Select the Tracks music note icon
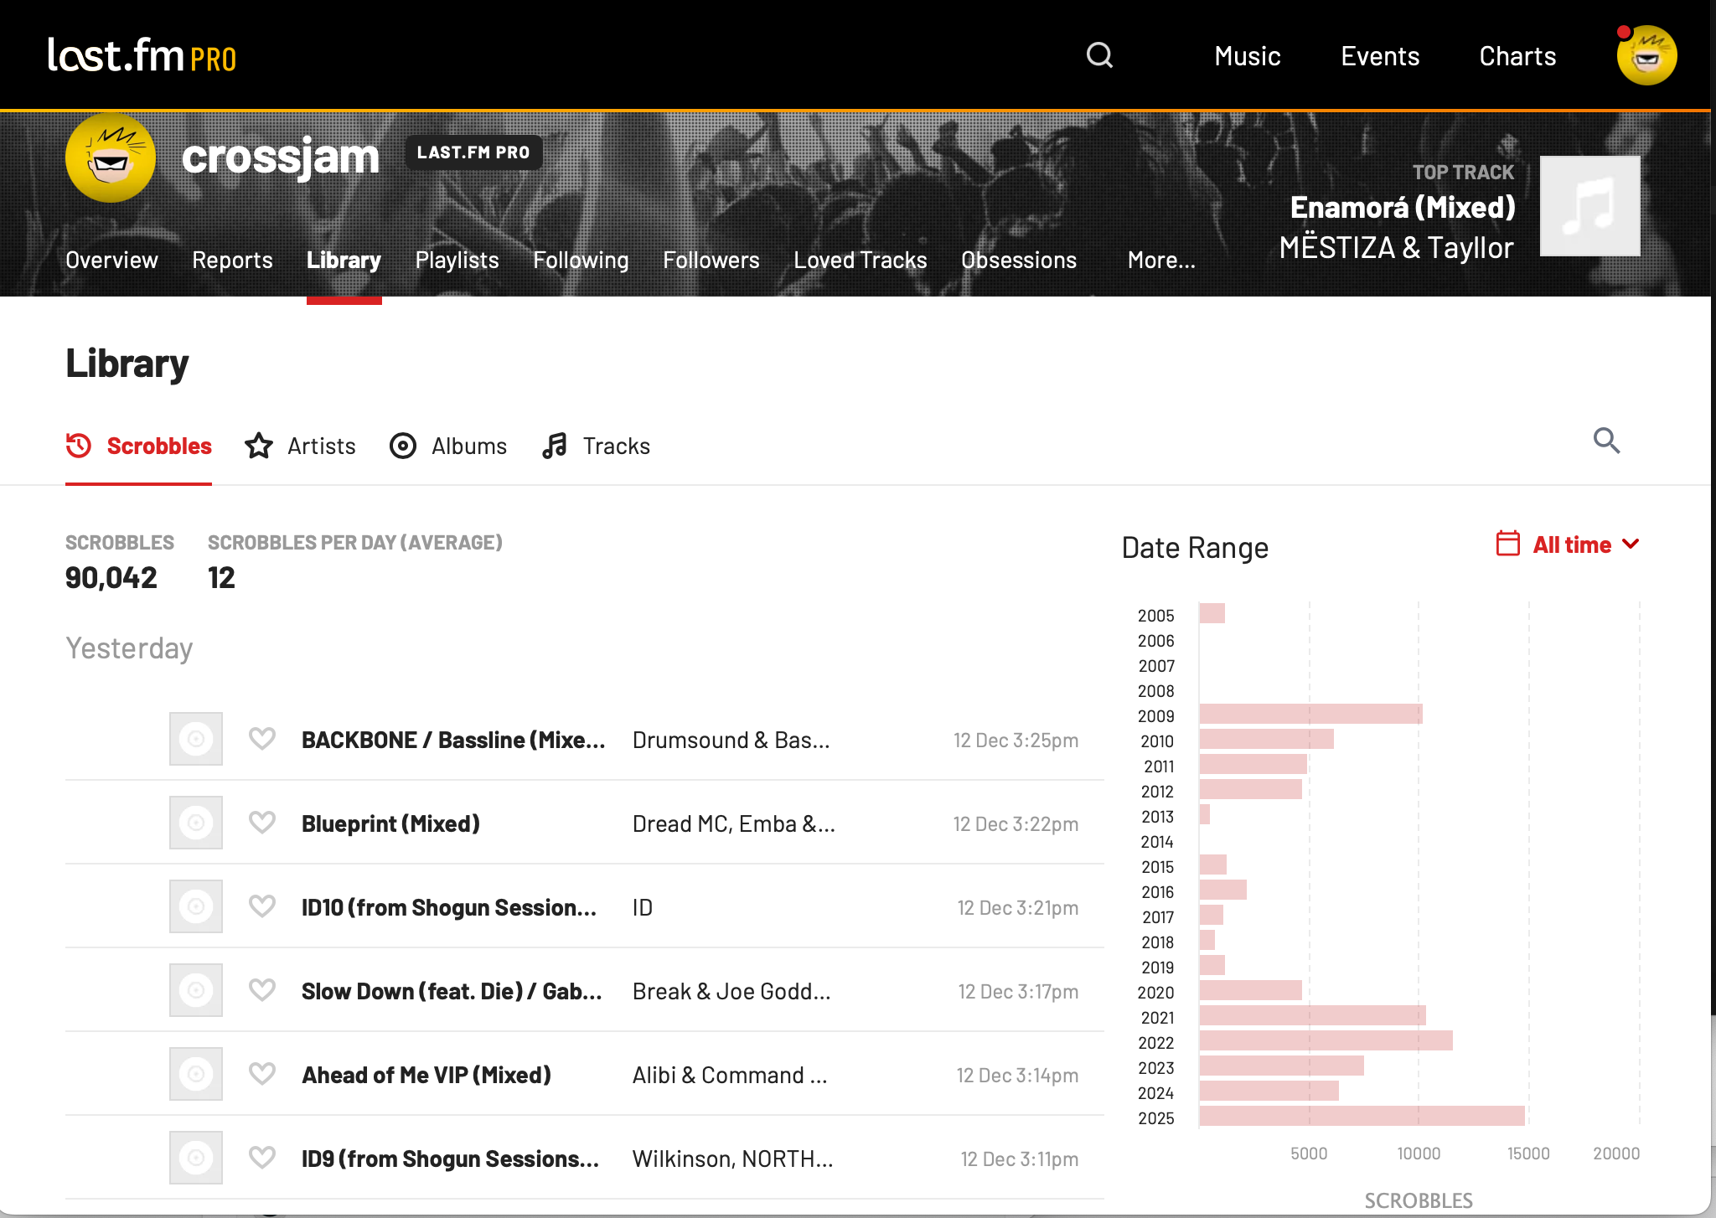 tap(554, 446)
